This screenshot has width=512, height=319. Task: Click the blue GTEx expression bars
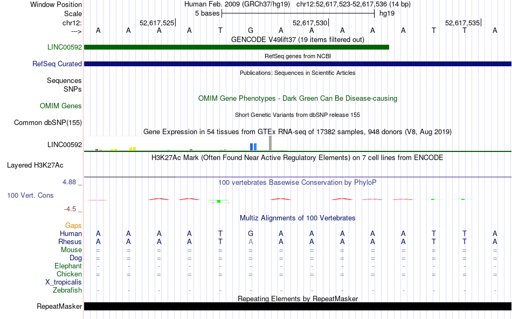tap(253, 147)
